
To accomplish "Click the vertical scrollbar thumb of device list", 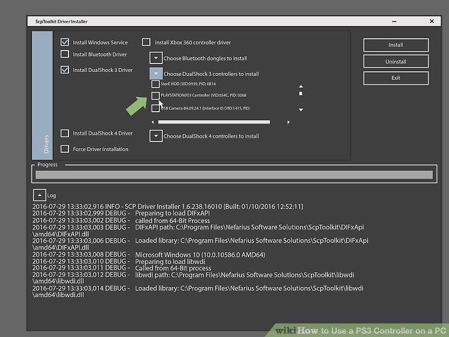I will click(x=301, y=93).
